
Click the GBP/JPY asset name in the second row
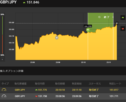click(x=20, y=96)
